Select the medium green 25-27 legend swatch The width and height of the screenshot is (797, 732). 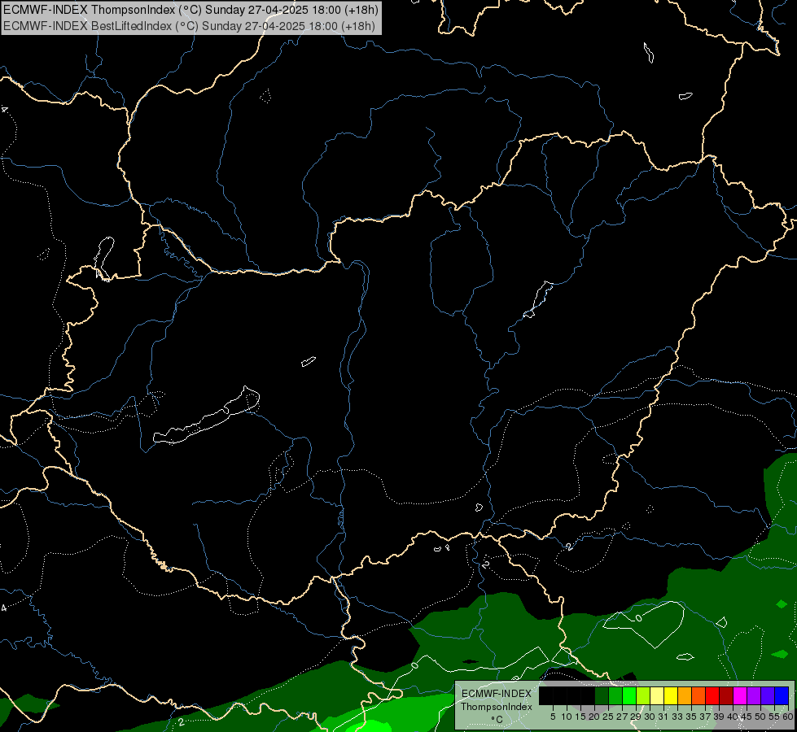615,695
